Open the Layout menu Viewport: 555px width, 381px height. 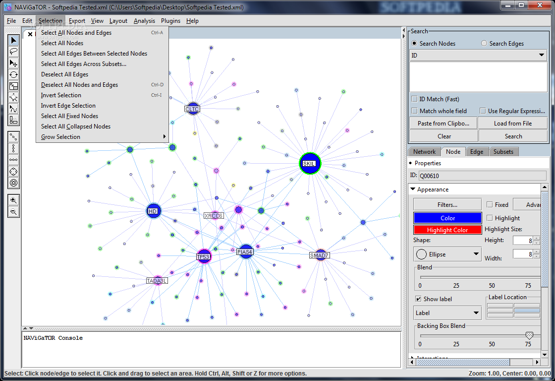[x=118, y=21]
